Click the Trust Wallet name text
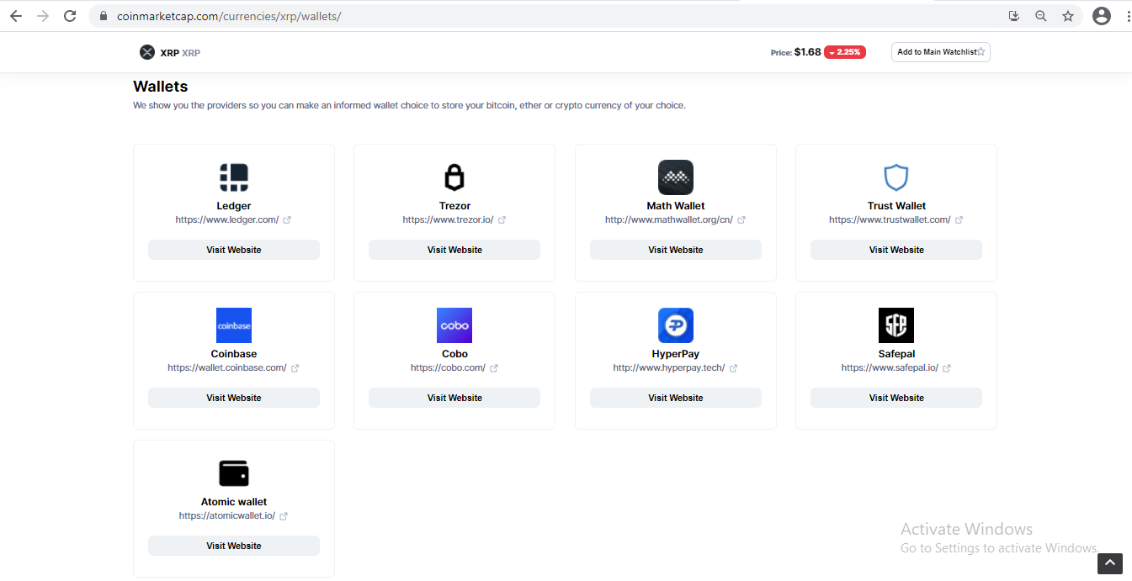This screenshot has height=581, width=1132. [896, 206]
